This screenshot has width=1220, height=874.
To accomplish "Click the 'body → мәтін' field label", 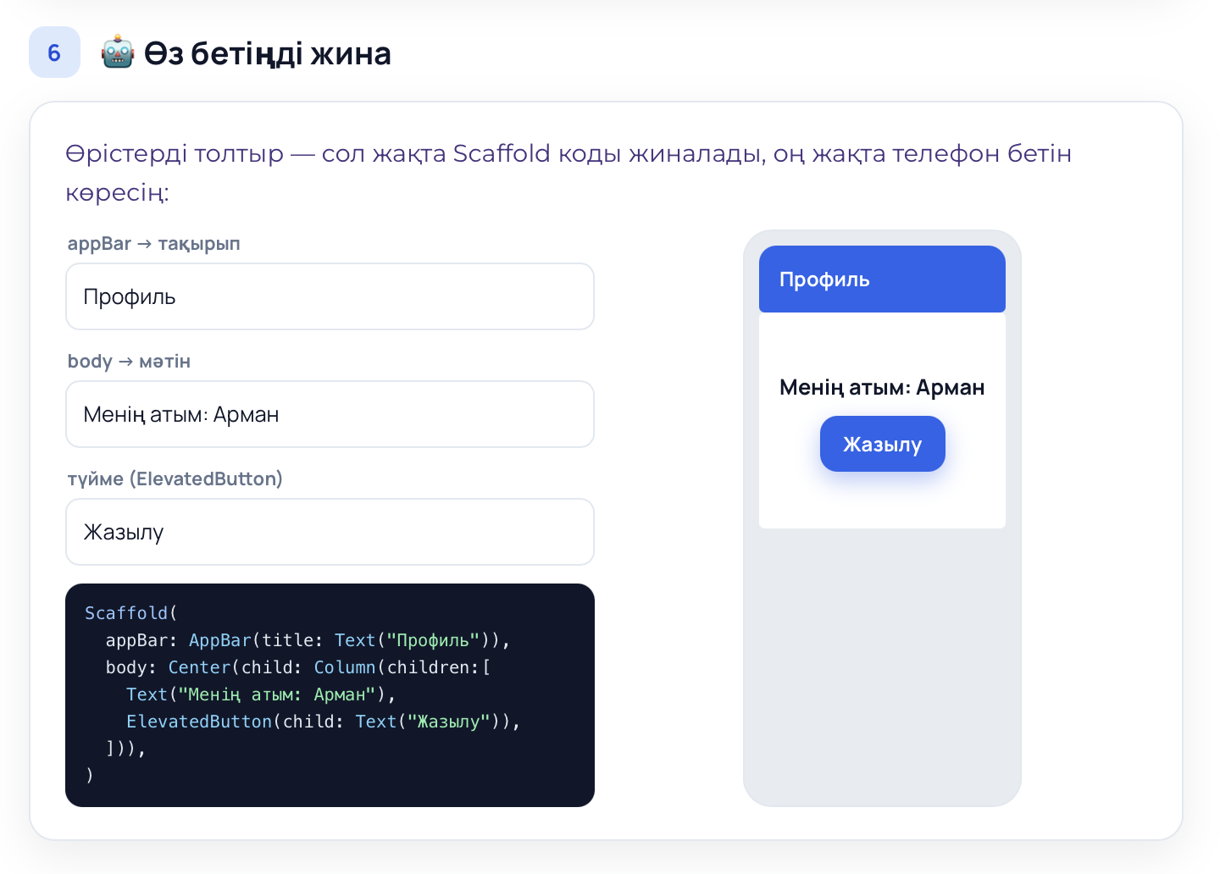I will (x=129, y=362).
